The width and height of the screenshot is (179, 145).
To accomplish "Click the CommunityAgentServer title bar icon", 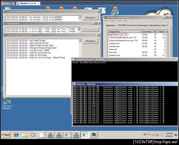I will [x=5, y=11].
